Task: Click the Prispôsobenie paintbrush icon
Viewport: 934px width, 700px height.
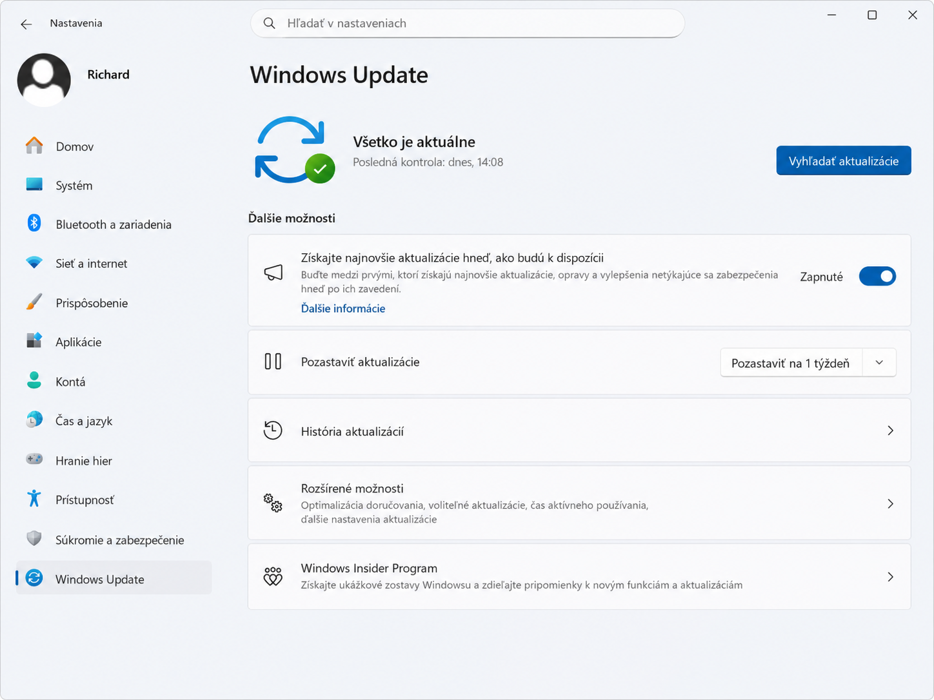Action: pyautogui.click(x=34, y=302)
